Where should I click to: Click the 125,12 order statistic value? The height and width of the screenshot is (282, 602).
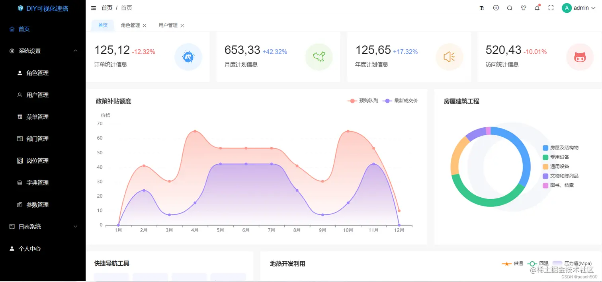pyautogui.click(x=112, y=50)
